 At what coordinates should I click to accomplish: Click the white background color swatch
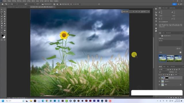[4, 37]
